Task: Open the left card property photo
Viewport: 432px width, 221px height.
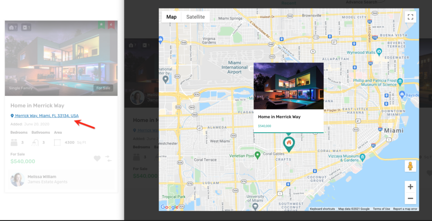Action: [x=61, y=58]
